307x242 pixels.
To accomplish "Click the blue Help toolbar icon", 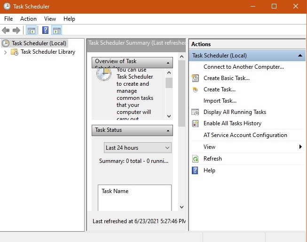I will click(x=45, y=30).
